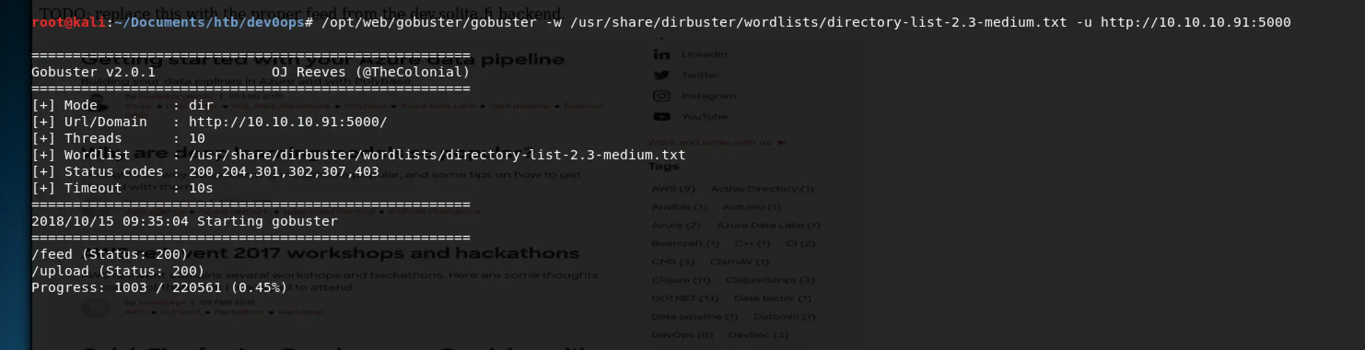Click the gobuster Progress line in terminal
The width and height of the screenshot is (1365, 350).
tap(159, 287)
